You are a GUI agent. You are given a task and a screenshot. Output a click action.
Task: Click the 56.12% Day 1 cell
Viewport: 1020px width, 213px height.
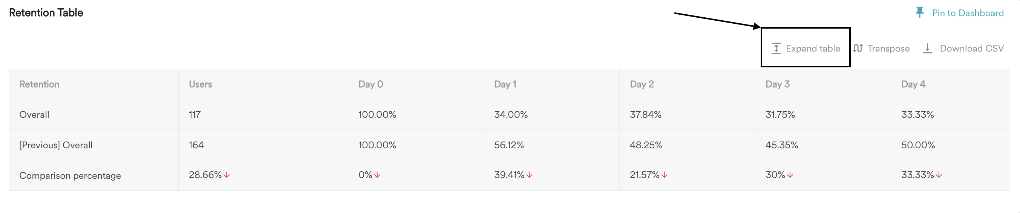[509, 145]
